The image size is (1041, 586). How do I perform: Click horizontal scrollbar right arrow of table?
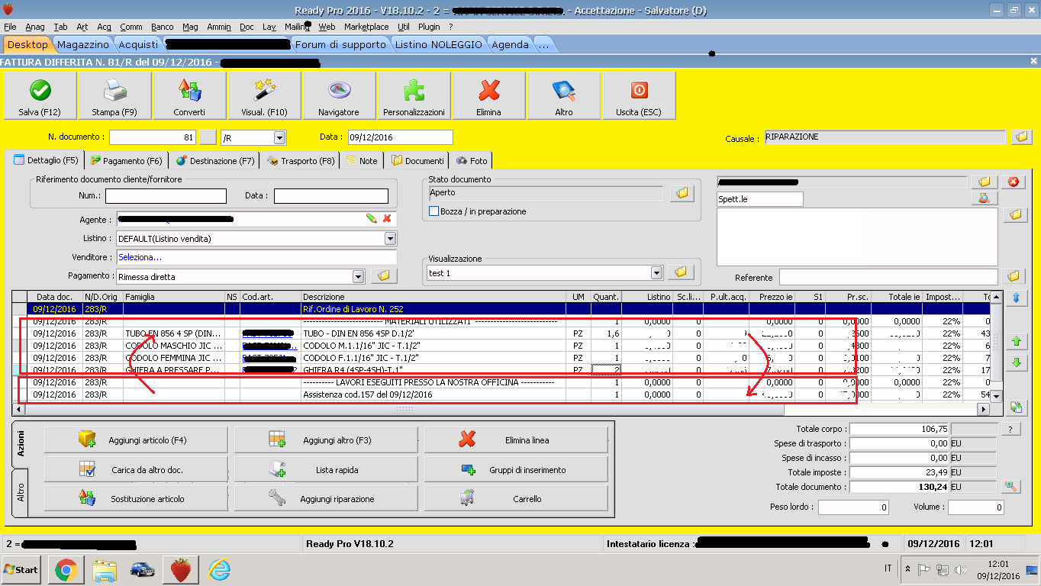[985, 409]
